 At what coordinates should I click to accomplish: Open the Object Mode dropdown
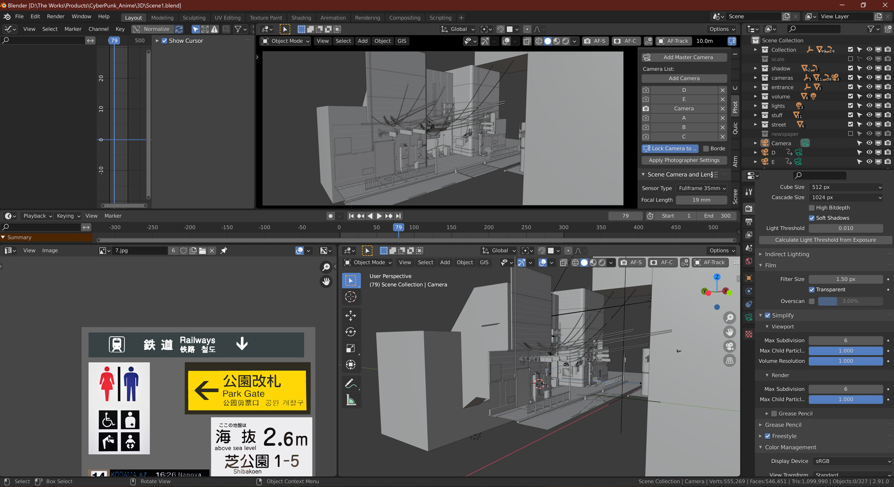[x=285, y=41]
